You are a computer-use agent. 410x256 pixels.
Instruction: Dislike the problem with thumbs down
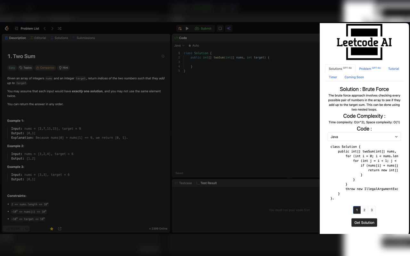point(27,229)
